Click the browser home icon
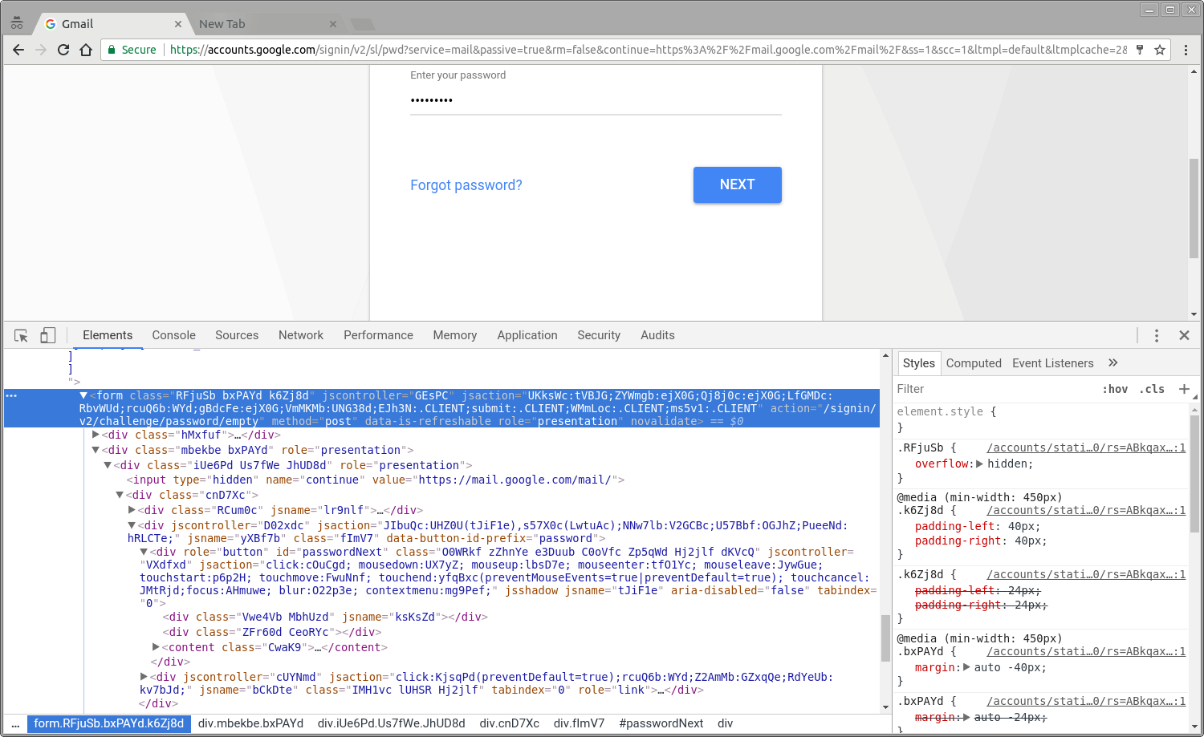Viewport: 1204px width, 737px height. pos(86,49)
